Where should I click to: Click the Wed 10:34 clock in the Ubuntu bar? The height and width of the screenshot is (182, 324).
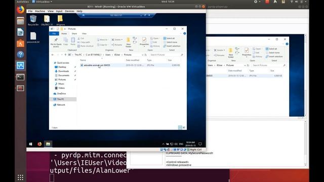[x=168, y=2]
